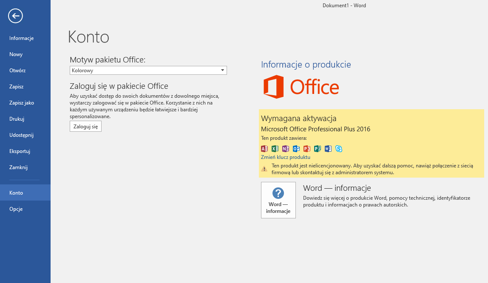Click the Konto page heading
Screen dimensions: 488x283
point(88,37)
